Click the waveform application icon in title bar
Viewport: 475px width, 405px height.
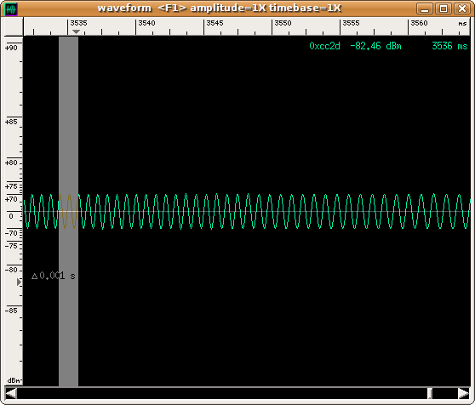point(12,9)
